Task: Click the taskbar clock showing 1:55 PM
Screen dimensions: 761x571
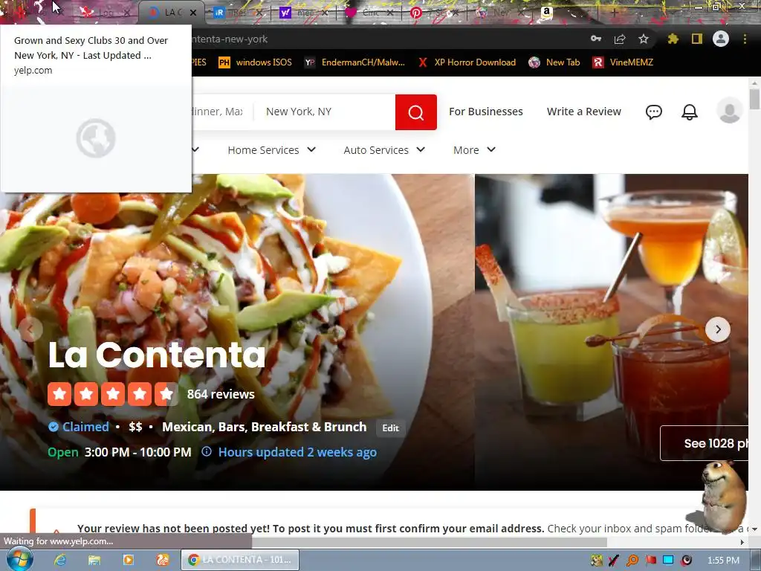Action: 723,561
